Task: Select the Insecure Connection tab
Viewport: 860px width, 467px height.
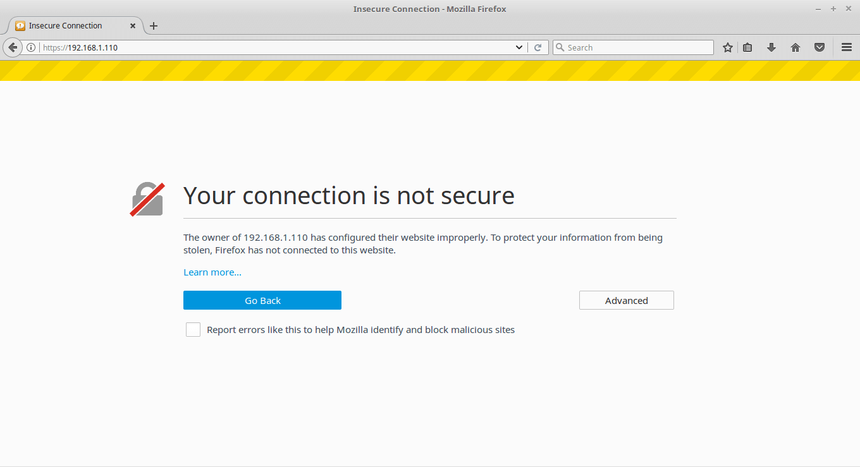Action: click(75, 26)
